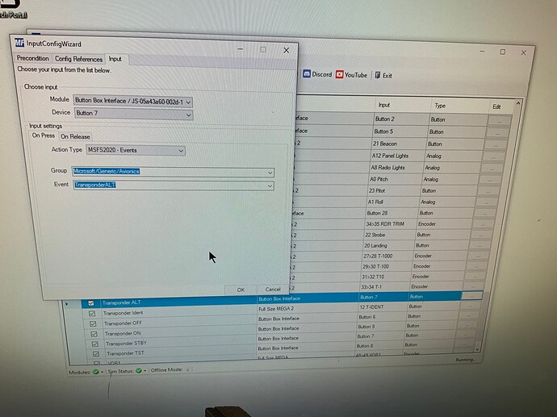This screenshot has width=557, height=417.
Task: Open the Device dropdown showing Button 7
Action: click(x=188, y=115)
